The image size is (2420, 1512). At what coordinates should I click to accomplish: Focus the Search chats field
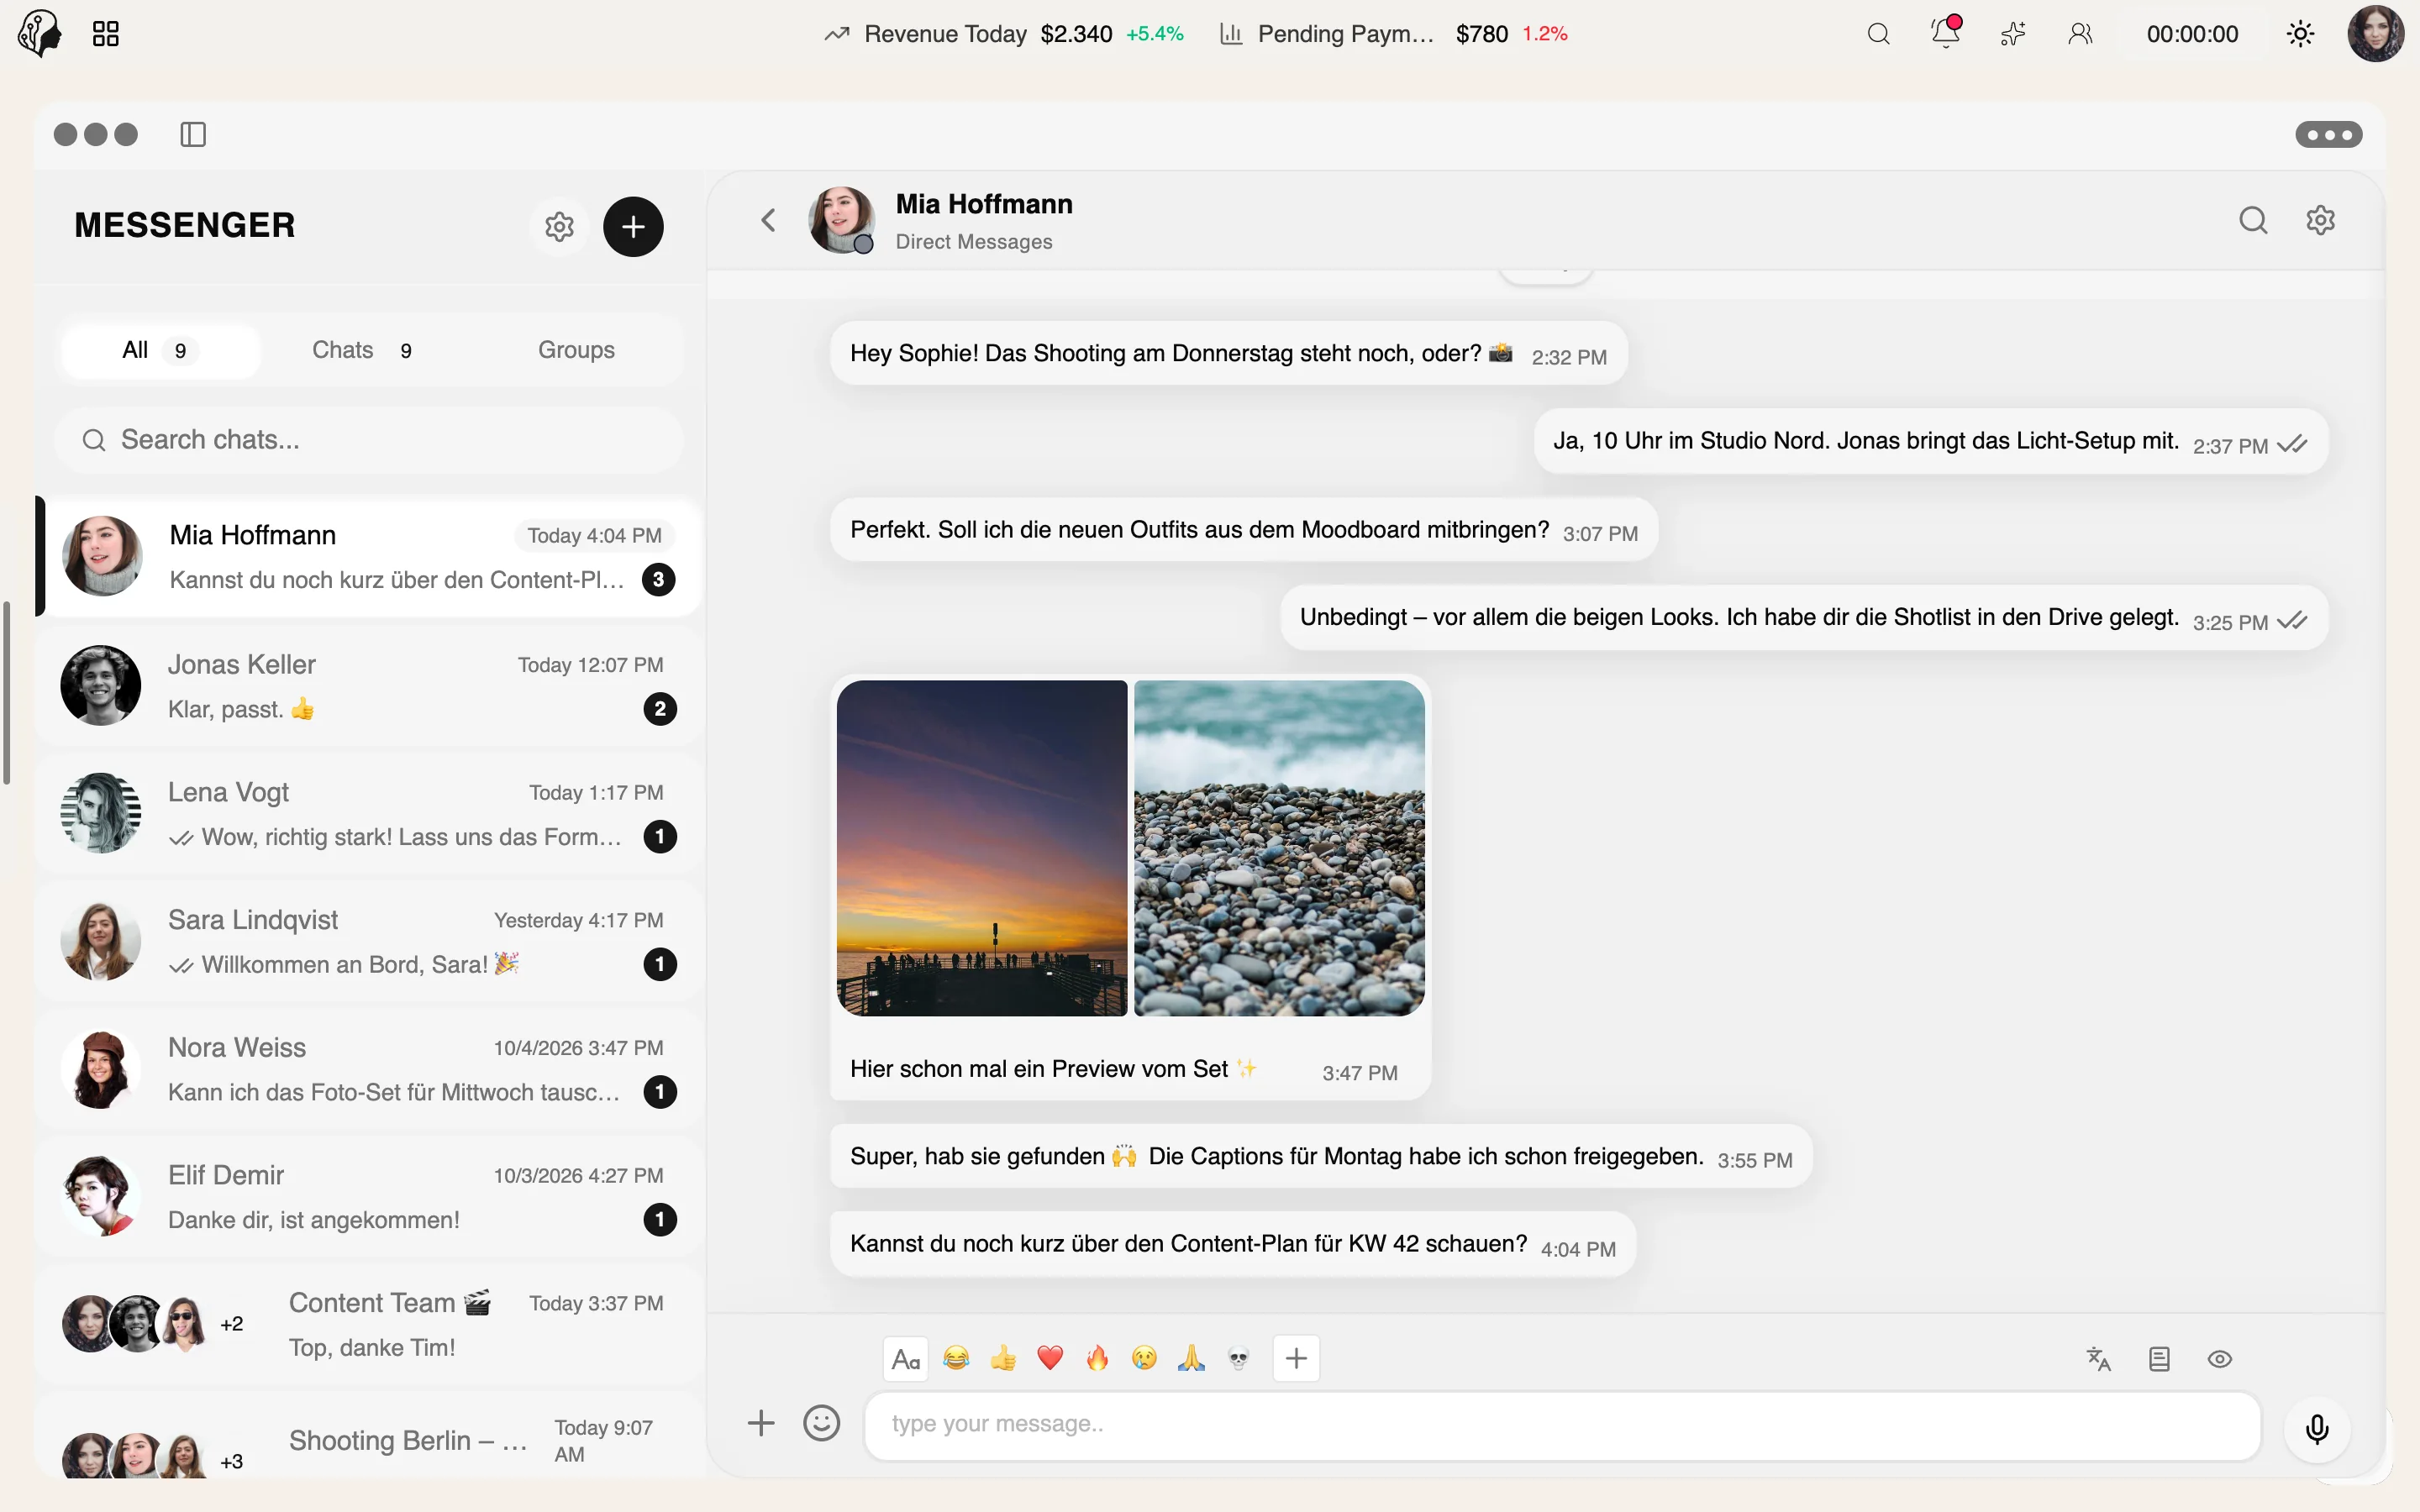[369, 440]
